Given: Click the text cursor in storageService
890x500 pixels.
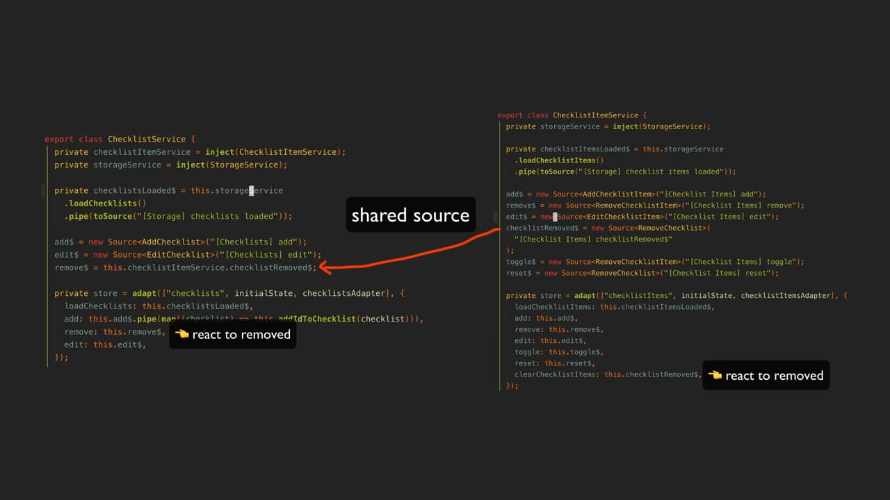Looking at the screenshot, I should [252, 190].
